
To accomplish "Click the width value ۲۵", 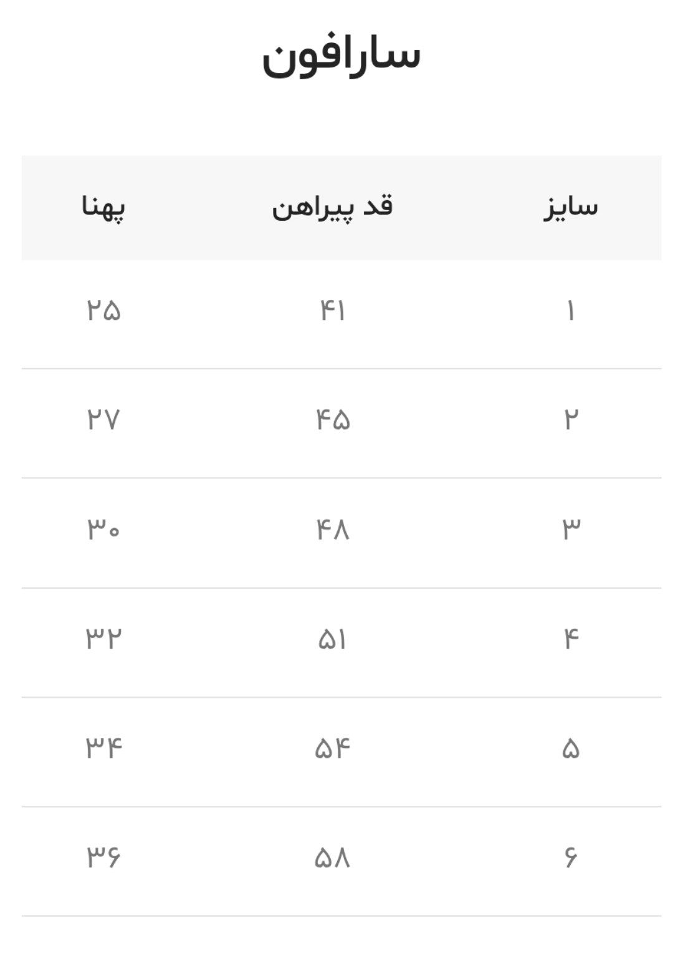I will coord(103,311).
